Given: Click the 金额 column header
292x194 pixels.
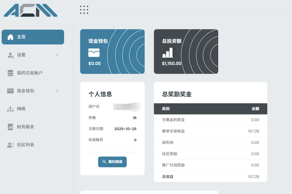Looking at the screenshot, I should tap(255, 109).
